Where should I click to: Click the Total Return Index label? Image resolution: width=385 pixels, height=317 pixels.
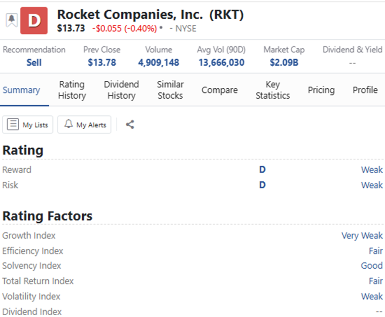pyautogui.click(x=38, y=281)
